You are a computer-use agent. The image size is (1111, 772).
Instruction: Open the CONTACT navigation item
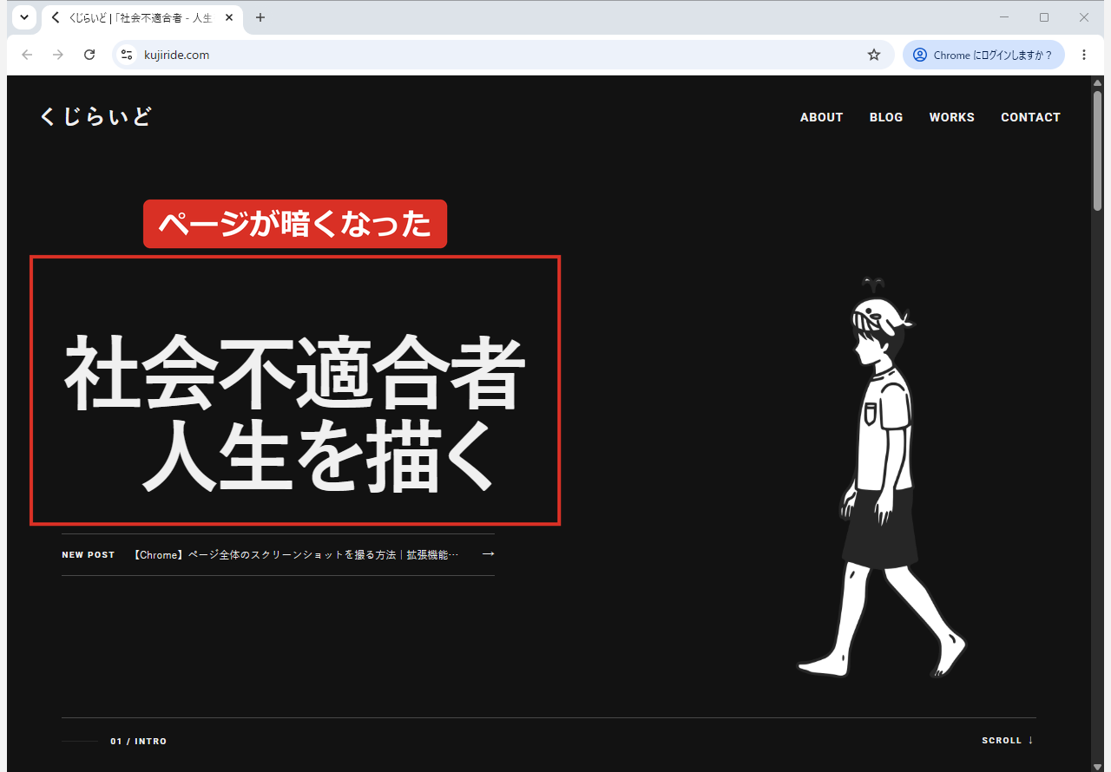(1030, 117)
